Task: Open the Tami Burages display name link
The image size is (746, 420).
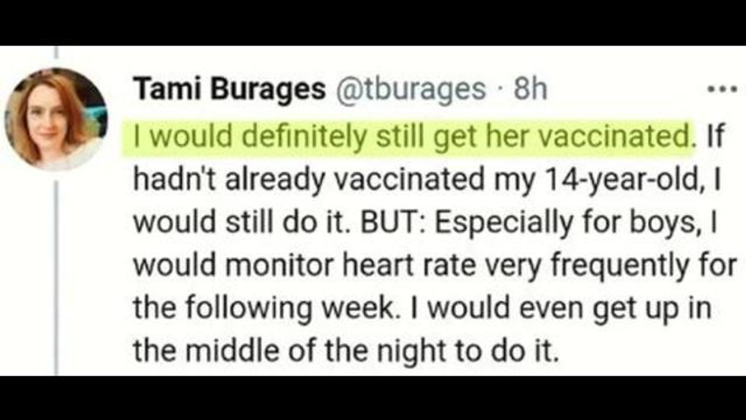Action: click(x=229, y=89)
